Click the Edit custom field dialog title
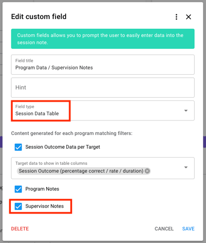Image resolution: width=206 pixels, height=243 pixels. point(39,16)
